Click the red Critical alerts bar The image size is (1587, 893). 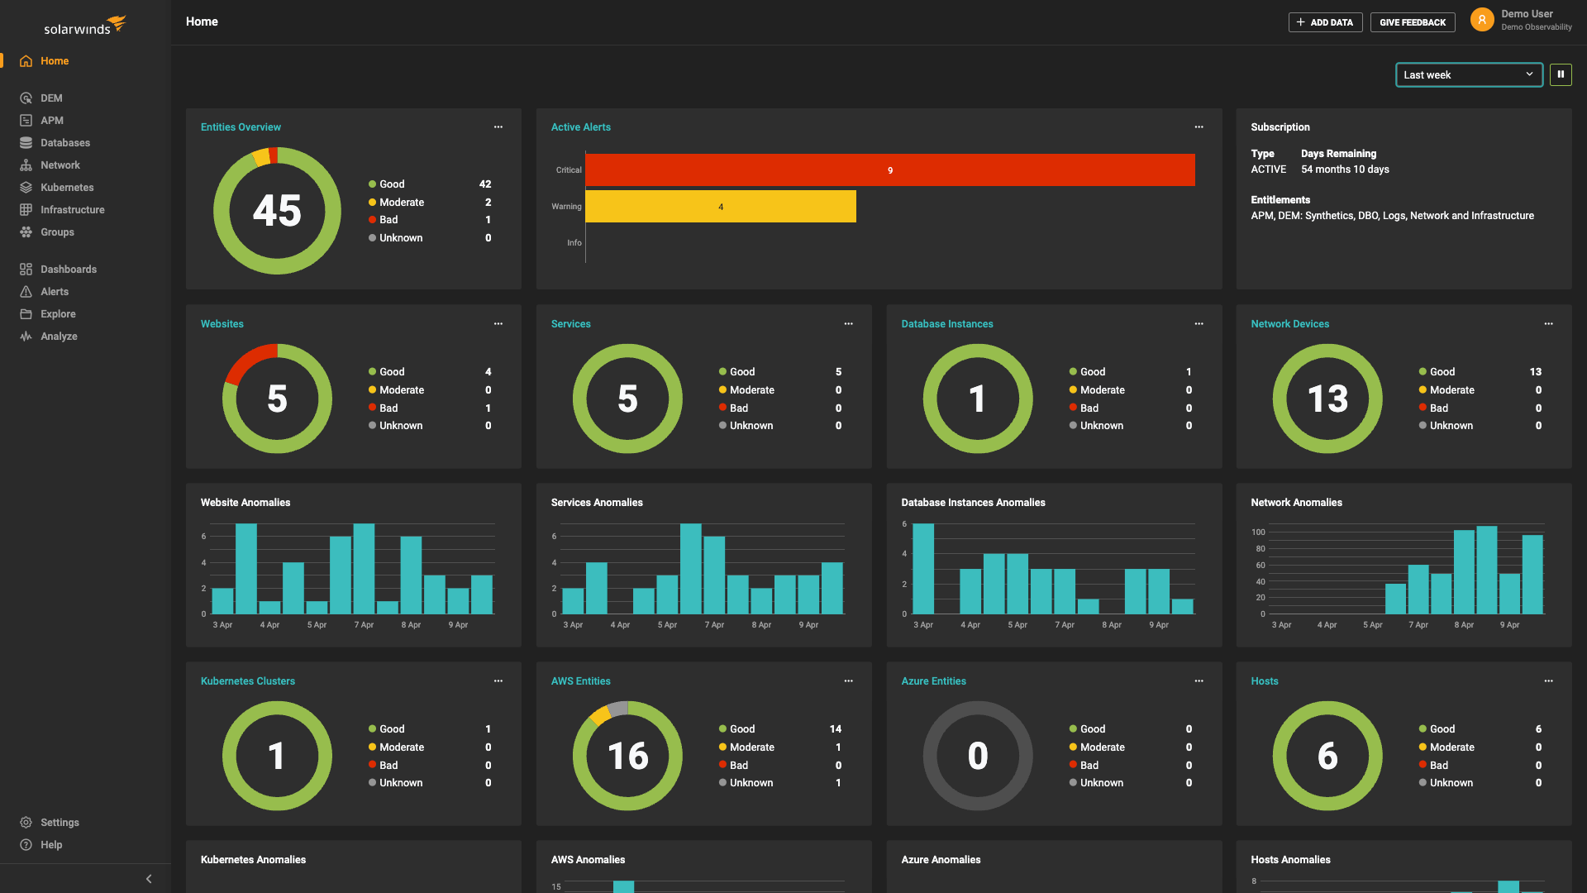[889, 170]
